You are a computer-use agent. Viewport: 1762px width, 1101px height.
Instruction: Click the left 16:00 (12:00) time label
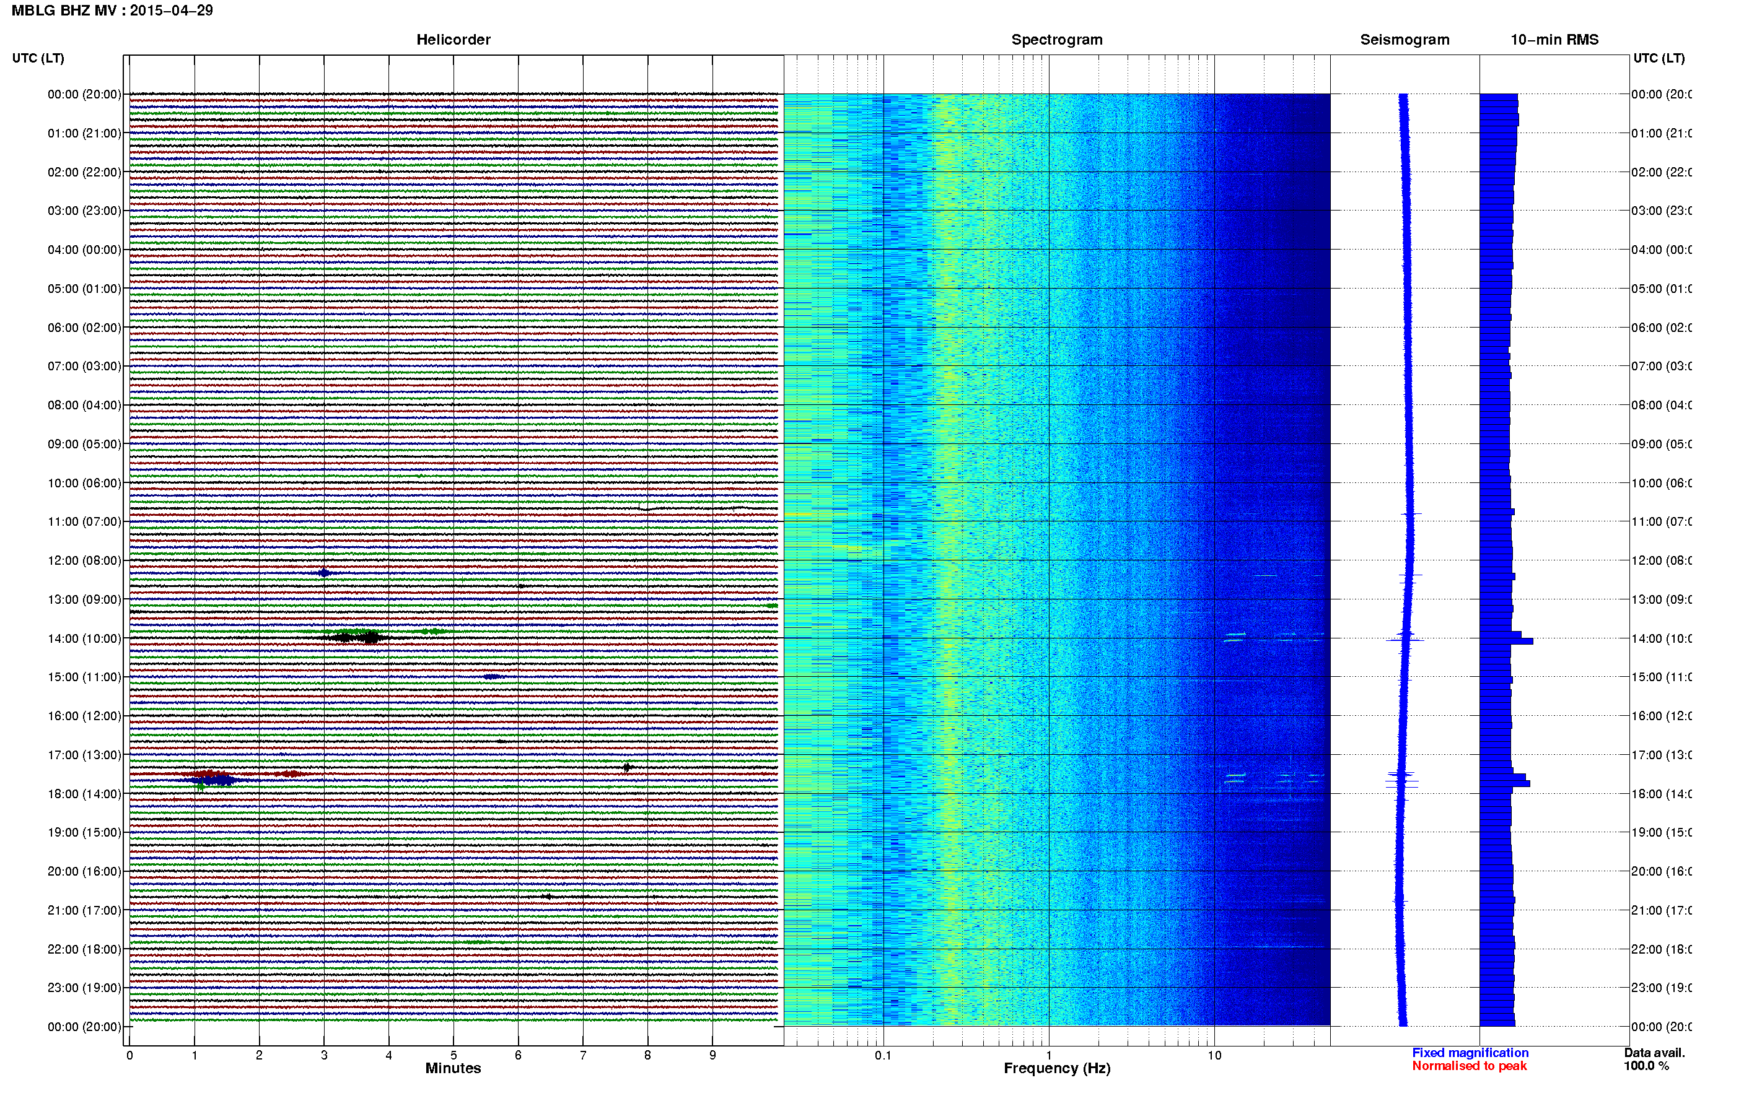[84, 716]
